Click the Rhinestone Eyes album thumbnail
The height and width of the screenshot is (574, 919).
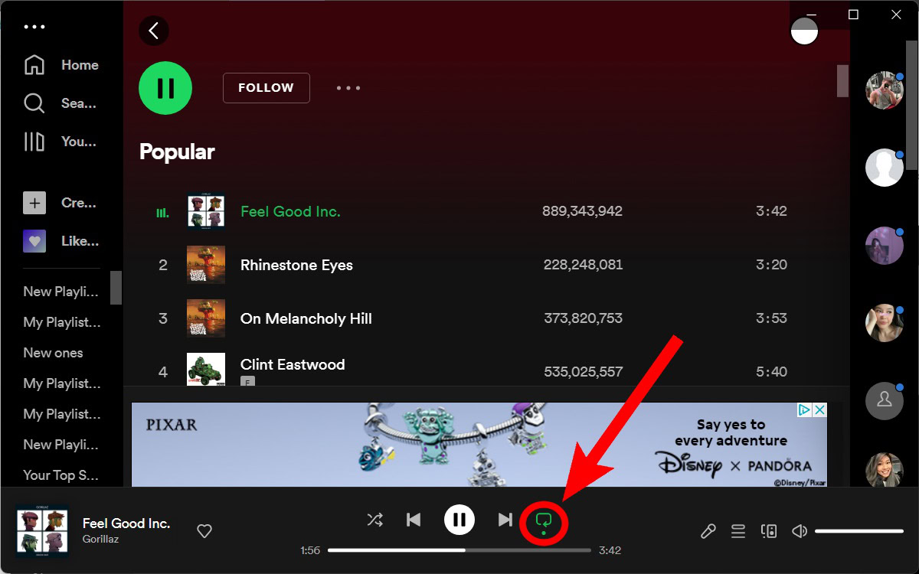point(206,265)
